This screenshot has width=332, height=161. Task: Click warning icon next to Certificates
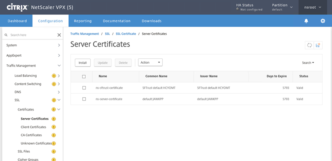click(x=54, y=109)
